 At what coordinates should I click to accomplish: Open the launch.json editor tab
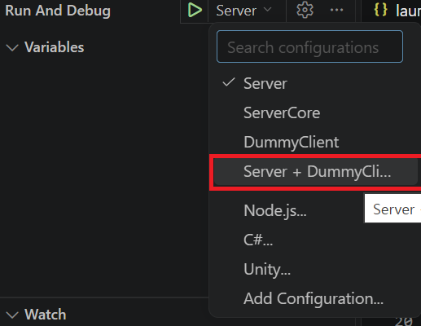click(x=397, y=11)
